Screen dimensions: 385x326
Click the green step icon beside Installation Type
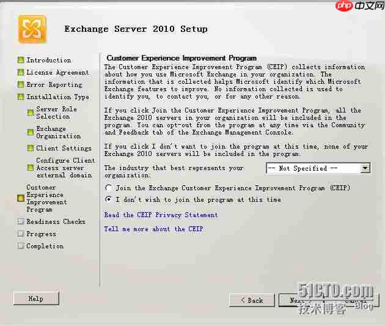[21, 97]
